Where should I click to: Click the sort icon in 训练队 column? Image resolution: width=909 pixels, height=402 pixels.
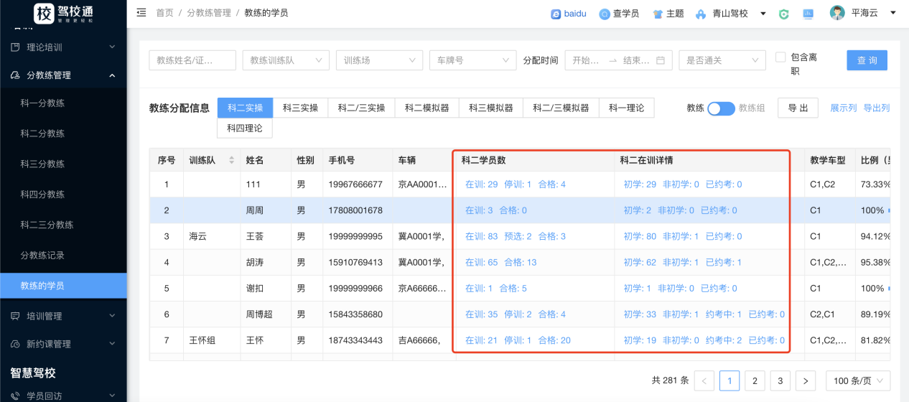click(x=231, y=160)
